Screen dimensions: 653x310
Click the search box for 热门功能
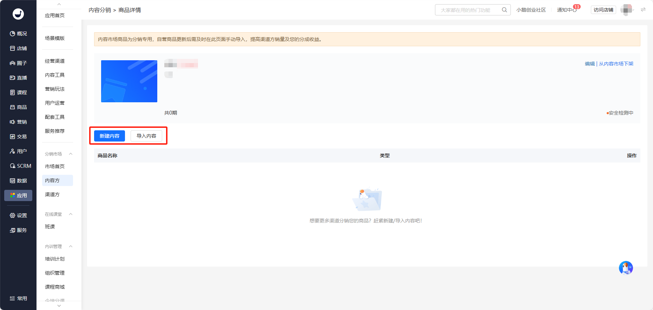pyautogui.click(x=473, y=10)
